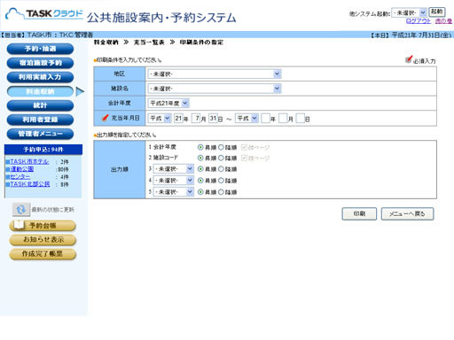
Task: Click the 印刷条件の指定 breadcrumb text
Action: click(x=201, y=42)
